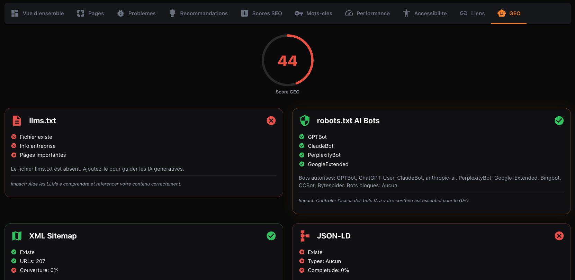
Task: Click the green check on XML Sitemap card
Action: (x=271, y=236)
